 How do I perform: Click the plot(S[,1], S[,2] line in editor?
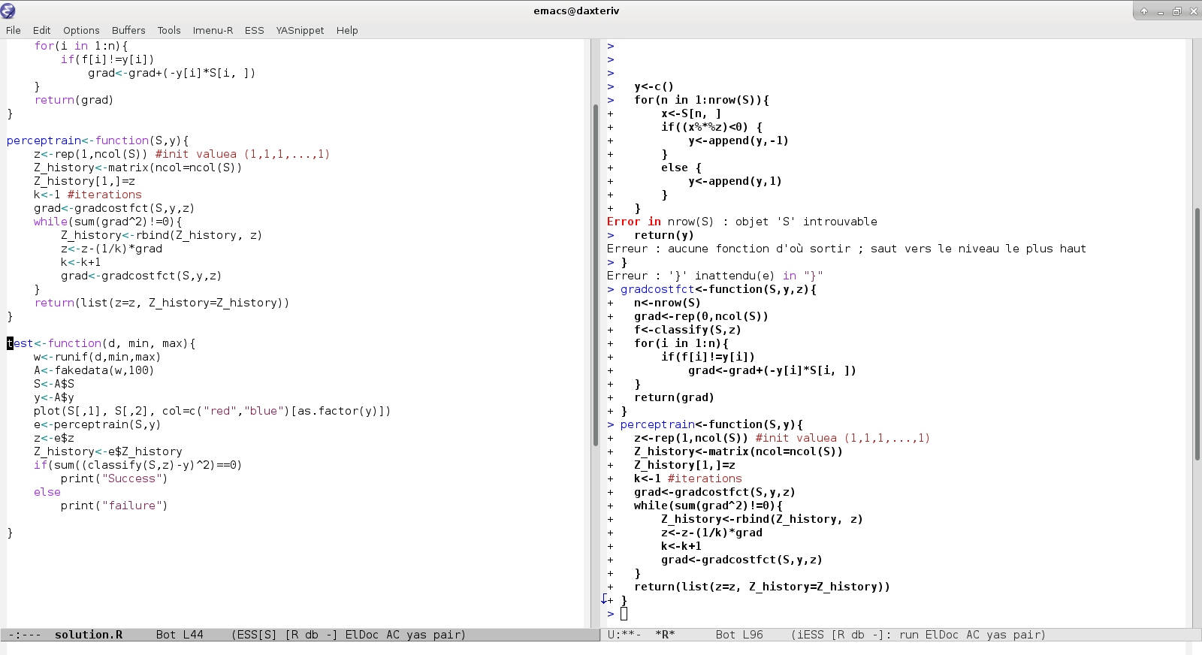(212, 411)
